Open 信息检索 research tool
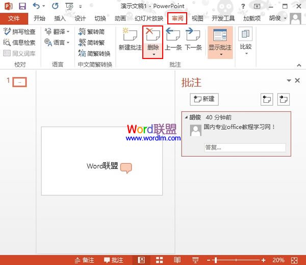Image resolution: width=306 pixels, height=265 pixels. pos(19,42)
